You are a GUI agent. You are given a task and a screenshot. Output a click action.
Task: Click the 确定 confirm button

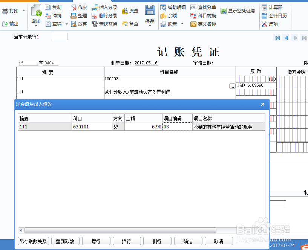pyautogui.click(x=188, y=241)
